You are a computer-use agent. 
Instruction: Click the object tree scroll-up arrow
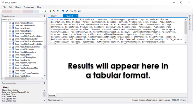(x=45, y=23)
